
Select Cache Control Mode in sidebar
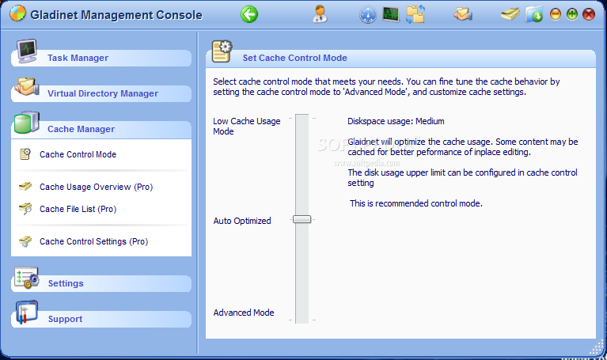tap(78, 154)
